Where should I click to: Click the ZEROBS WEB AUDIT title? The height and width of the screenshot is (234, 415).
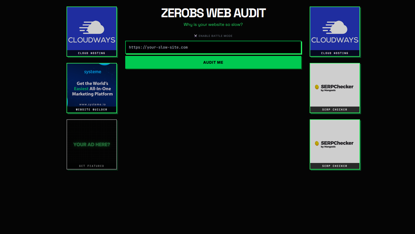coord(213,13)
